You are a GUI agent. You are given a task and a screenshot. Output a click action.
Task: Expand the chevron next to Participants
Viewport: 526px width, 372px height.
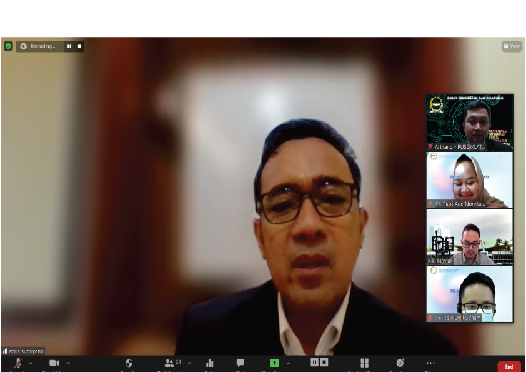click(189, 363)
